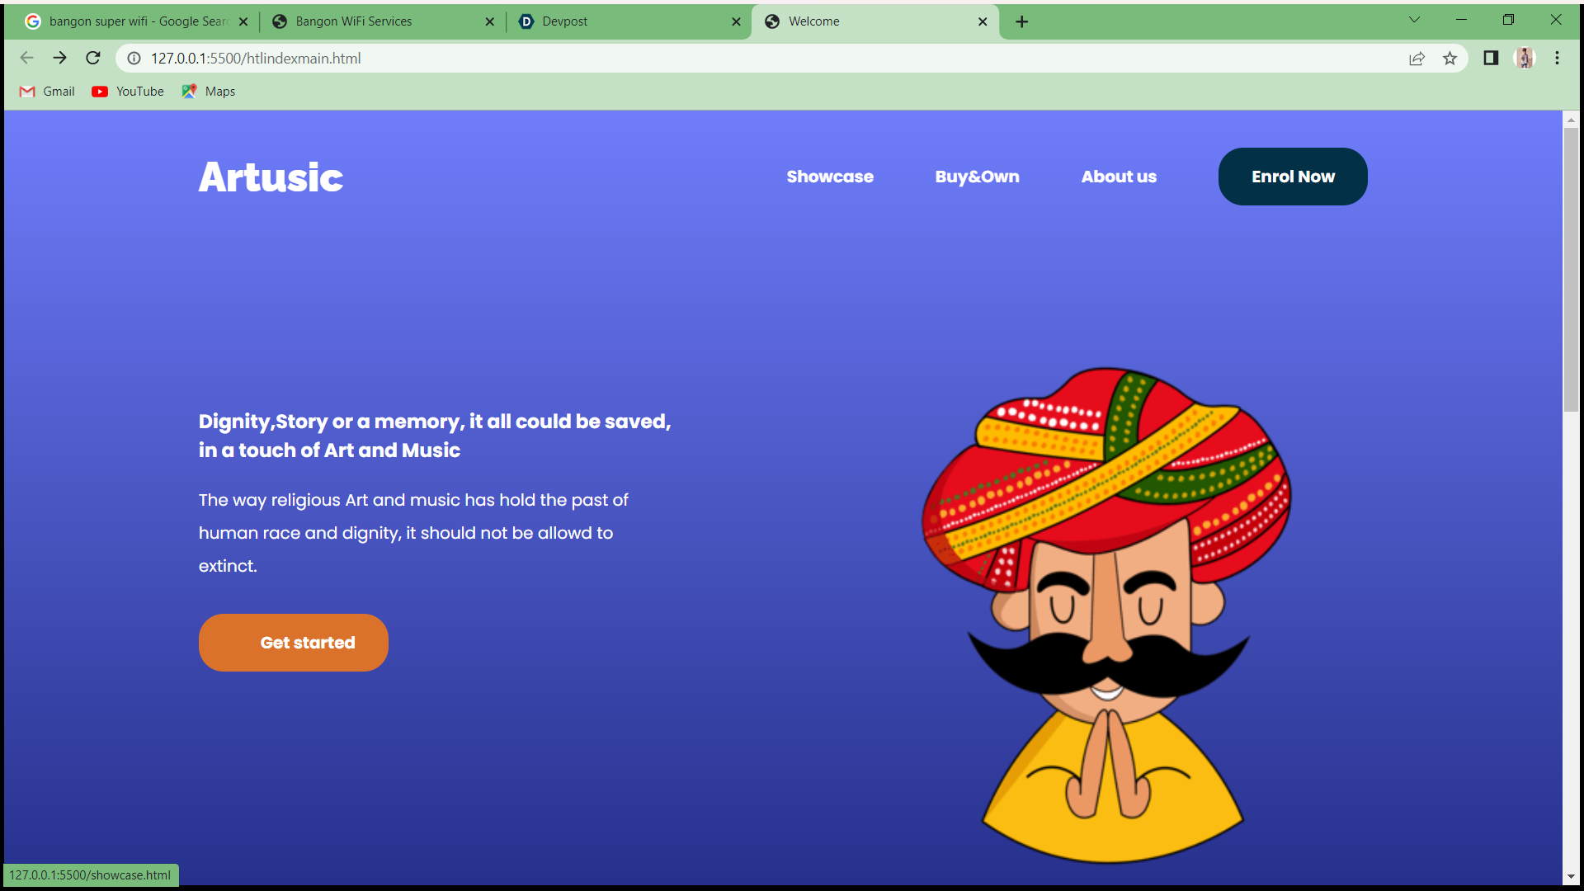Click the user profile avatar
This screenshot has width=1584, height=891.
pyautogui.click(x=1524, y=58)
